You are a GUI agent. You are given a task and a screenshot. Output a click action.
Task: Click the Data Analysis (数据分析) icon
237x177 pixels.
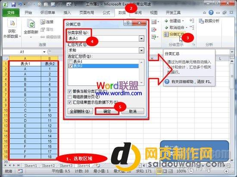pos(201,21)
